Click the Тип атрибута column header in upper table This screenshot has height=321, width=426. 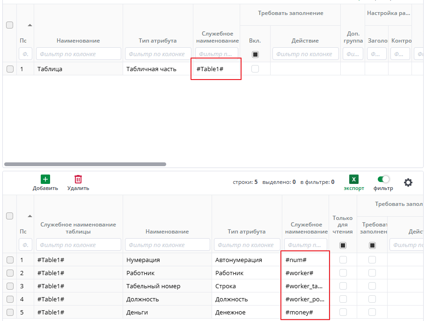coord(158,41)
